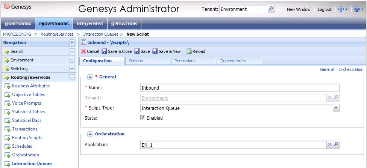Open the settings gear menu
This screenshot has width=367, height=168.
point(342,9)
